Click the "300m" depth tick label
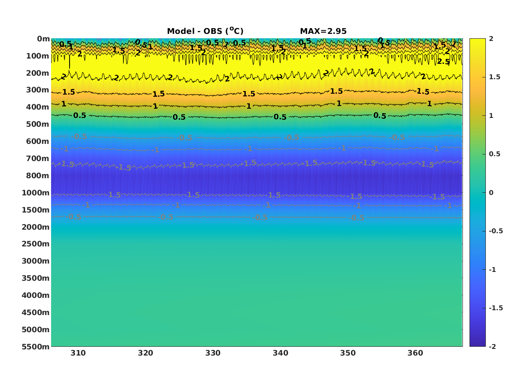This screenshot has width=514, height=385. 38,90
